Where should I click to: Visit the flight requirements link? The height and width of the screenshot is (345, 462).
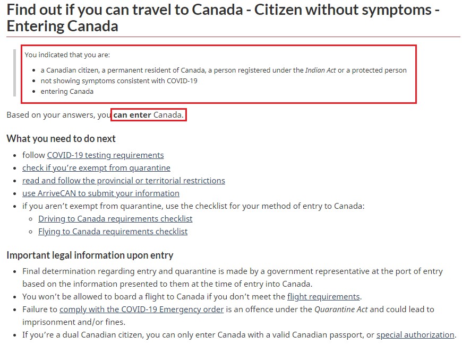pos(323,297)
